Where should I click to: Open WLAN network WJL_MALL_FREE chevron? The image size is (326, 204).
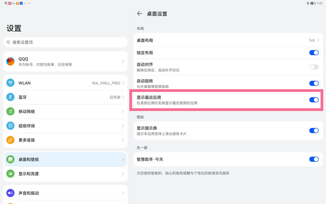123,83
